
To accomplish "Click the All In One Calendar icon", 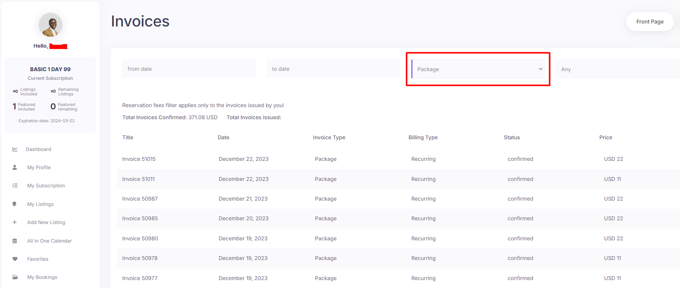I will 15,241.
